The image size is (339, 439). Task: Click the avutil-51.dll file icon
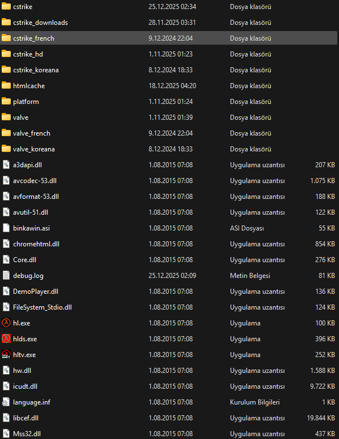click(6, 212)
